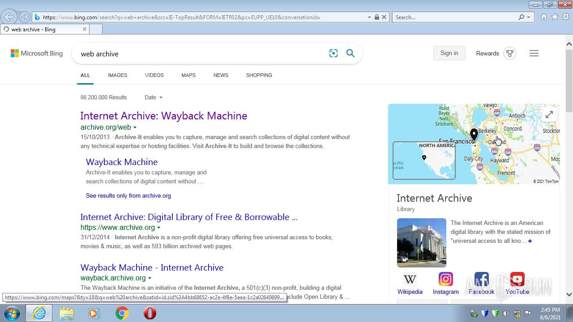Go back with the browser back arrow
This screenshot has width=573, height=322.
[x=9, y=17]
